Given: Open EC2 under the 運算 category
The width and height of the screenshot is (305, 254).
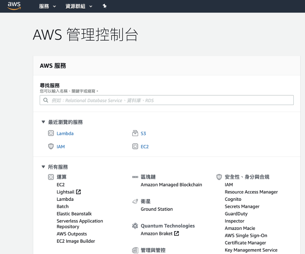Looking at the screenshot, I should click(61, 185).
